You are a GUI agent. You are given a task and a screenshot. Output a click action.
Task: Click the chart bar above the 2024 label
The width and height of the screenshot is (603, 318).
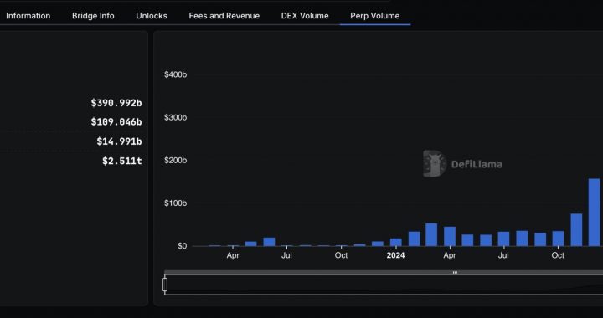(395, 242)
